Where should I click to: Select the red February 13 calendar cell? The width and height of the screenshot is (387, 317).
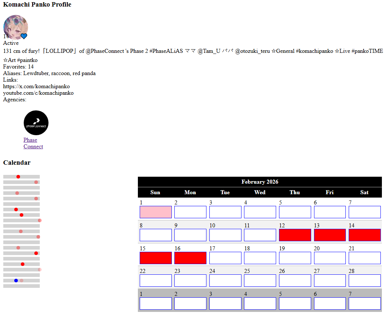(330, 235)
